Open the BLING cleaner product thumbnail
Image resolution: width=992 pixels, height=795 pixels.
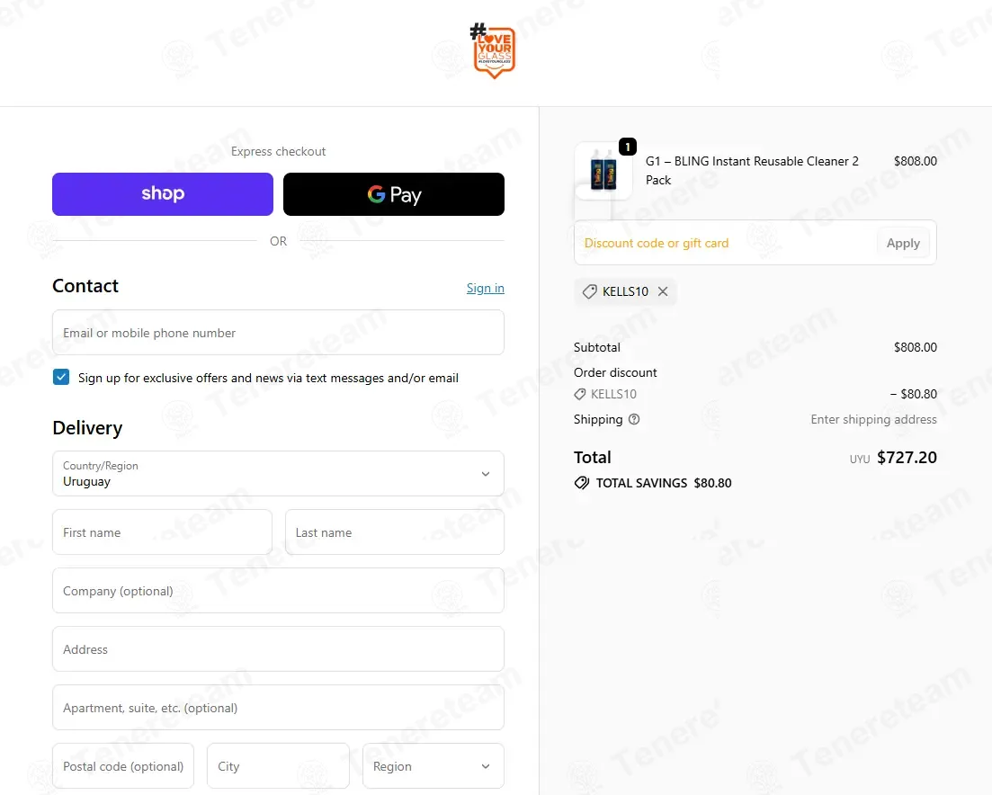pos(603,171)
